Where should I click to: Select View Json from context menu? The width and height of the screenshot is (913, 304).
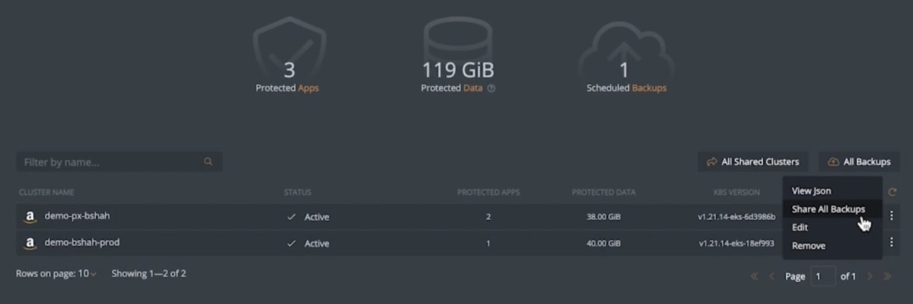[x=811, y=191]
